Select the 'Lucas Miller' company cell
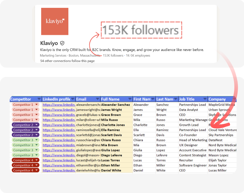The image size is (244, 193). [x=222, y=170]
